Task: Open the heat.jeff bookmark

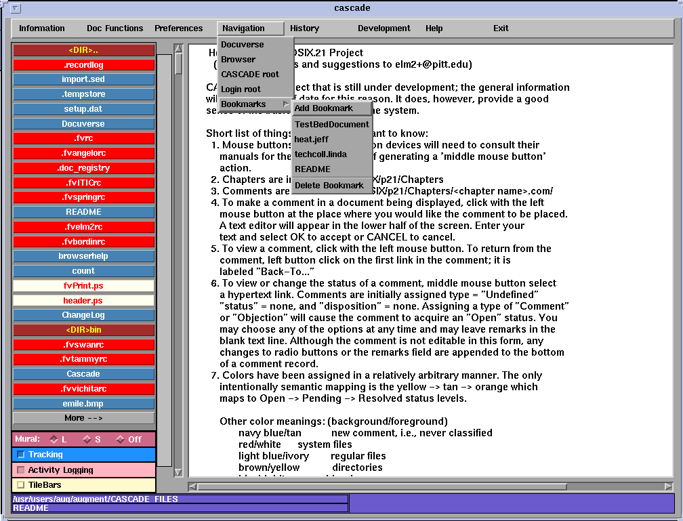Action: click(x=332, y=140)
